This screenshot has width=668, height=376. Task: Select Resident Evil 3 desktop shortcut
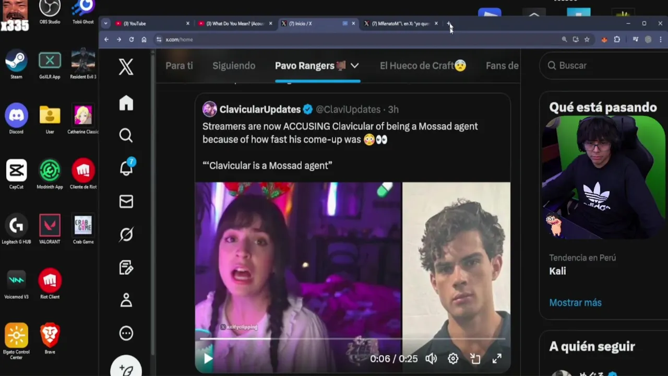83,65
